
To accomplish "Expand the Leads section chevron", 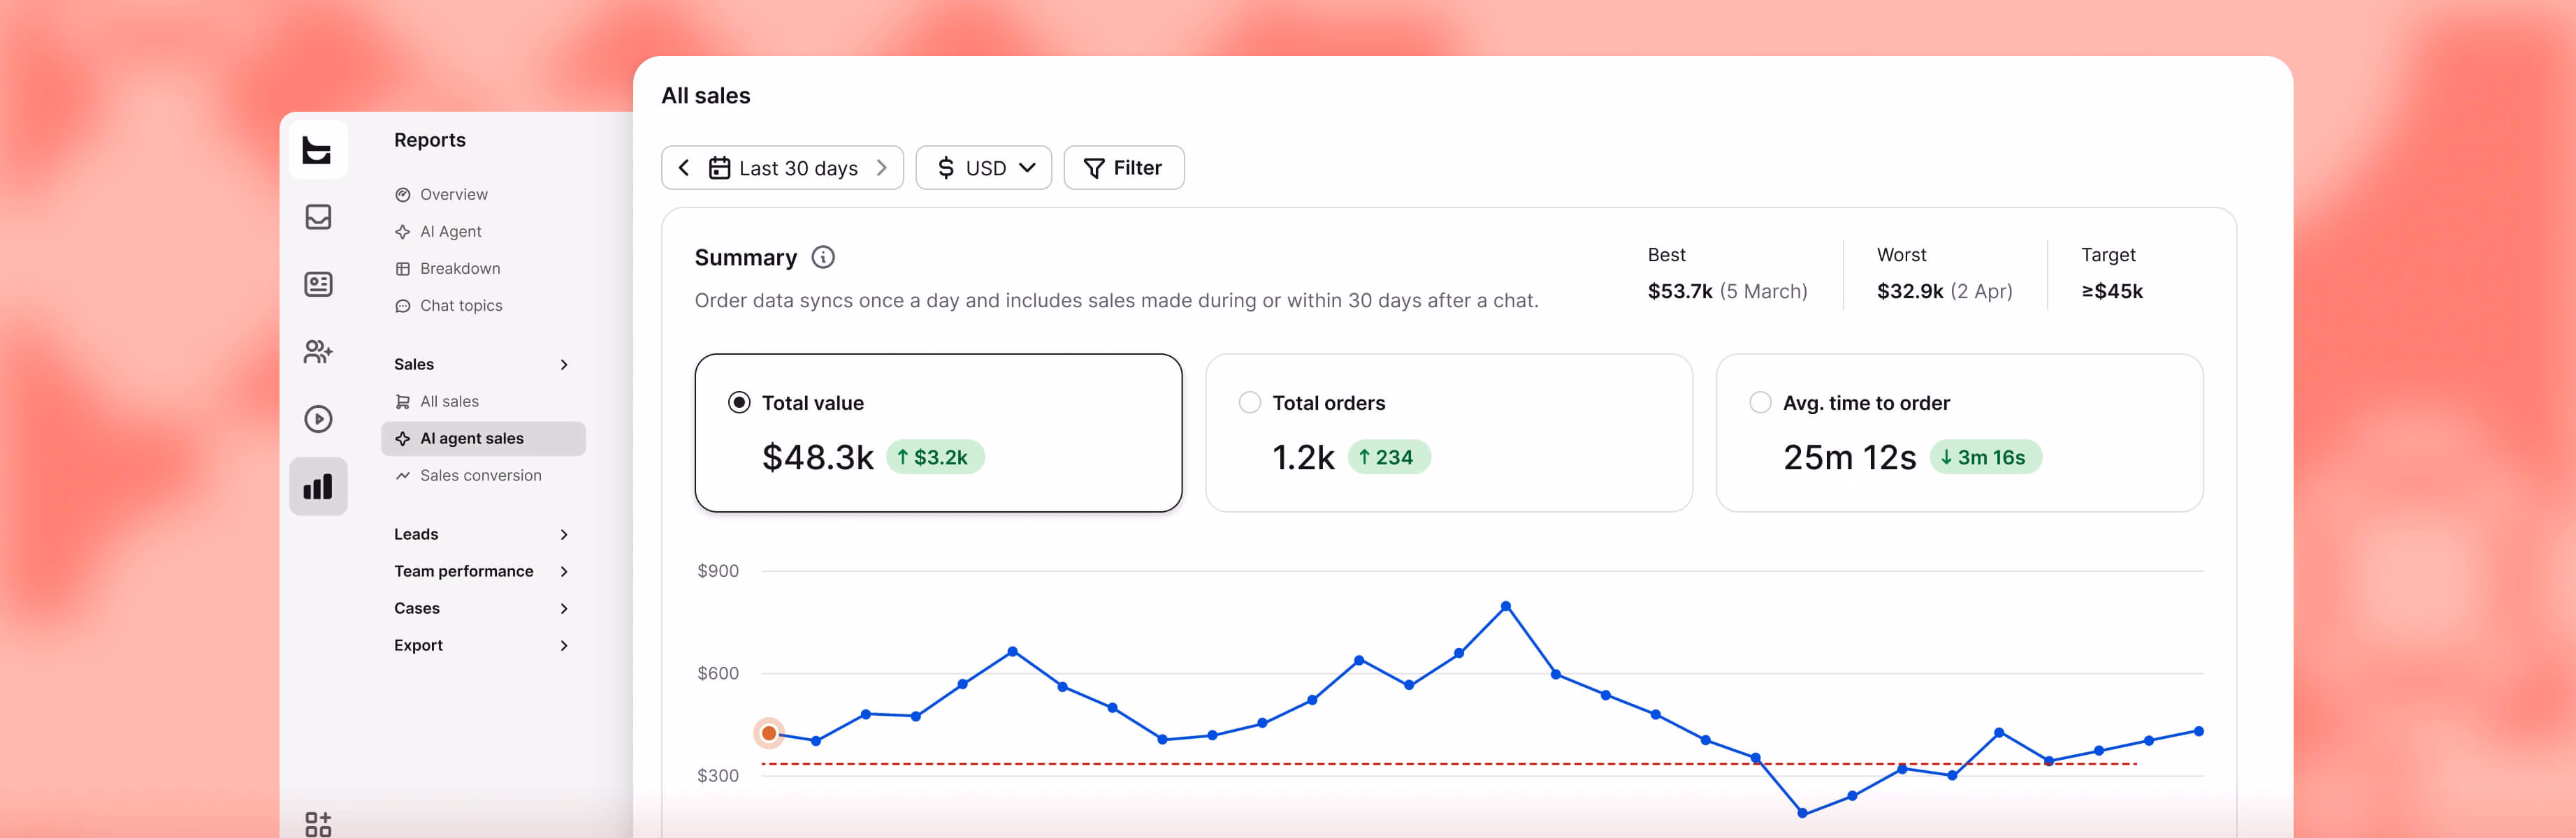I will 564,534.
